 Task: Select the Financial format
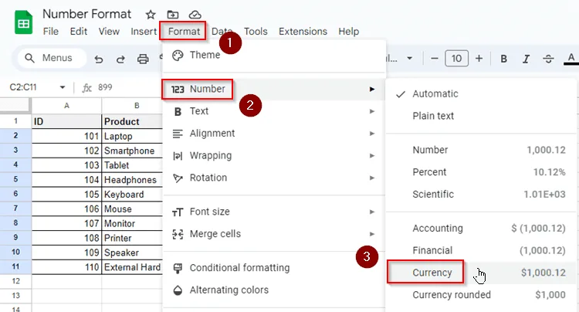coord(481,250)
